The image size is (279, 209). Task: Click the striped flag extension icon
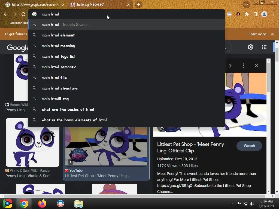click(x=229, y=14)
